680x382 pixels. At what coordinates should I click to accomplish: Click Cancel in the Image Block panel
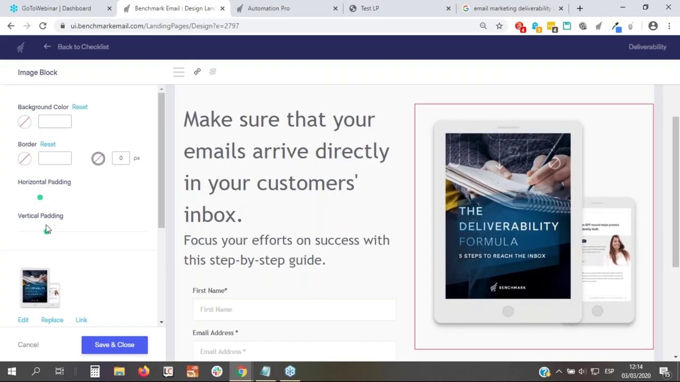[28, 345]
